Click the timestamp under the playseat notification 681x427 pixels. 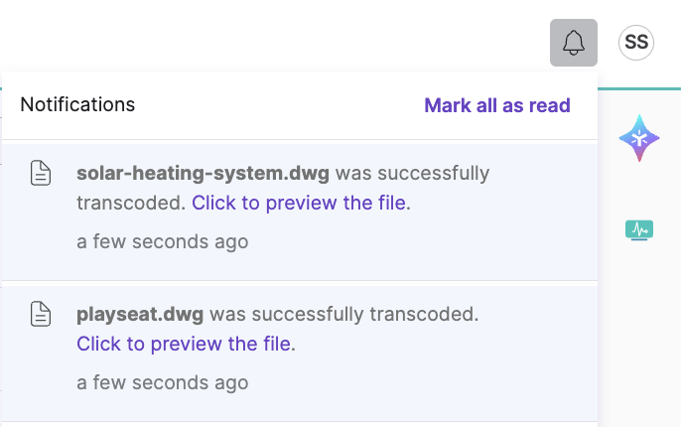click(x=162, y=382)
